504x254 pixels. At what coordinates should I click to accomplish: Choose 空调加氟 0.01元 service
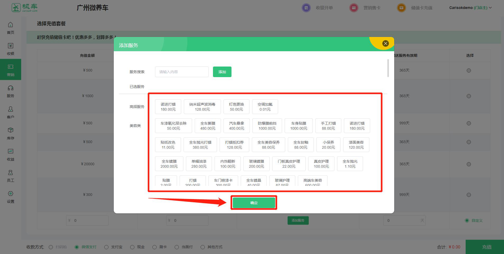point(265,107)
